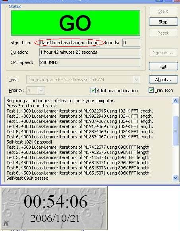Click the log scroll down arrow

coord(175,178)
